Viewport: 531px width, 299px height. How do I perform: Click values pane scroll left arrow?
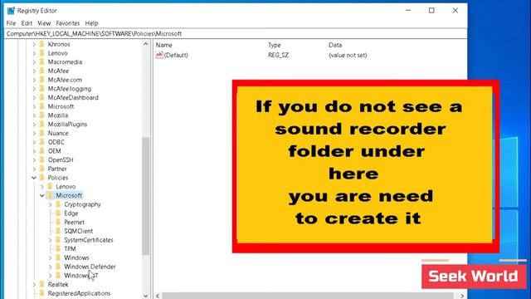(x=158, y=296)
